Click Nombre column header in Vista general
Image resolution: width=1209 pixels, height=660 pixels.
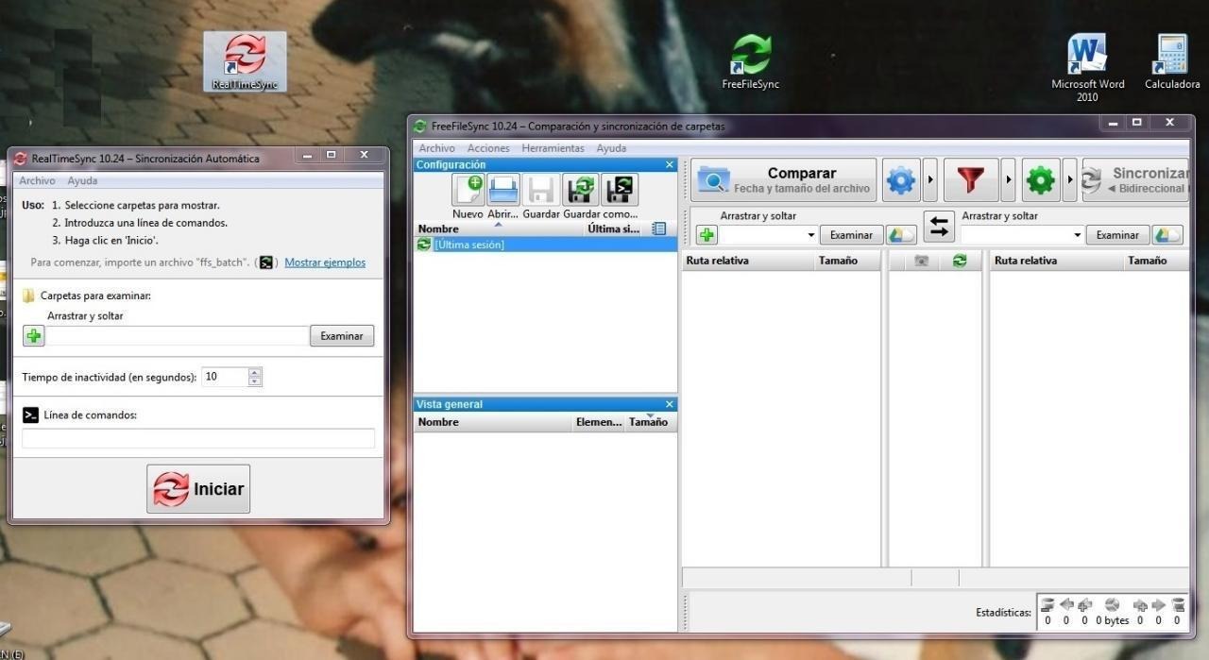coord(493,422)
